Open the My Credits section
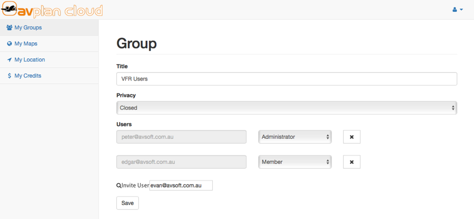 [x=28, y=76]
